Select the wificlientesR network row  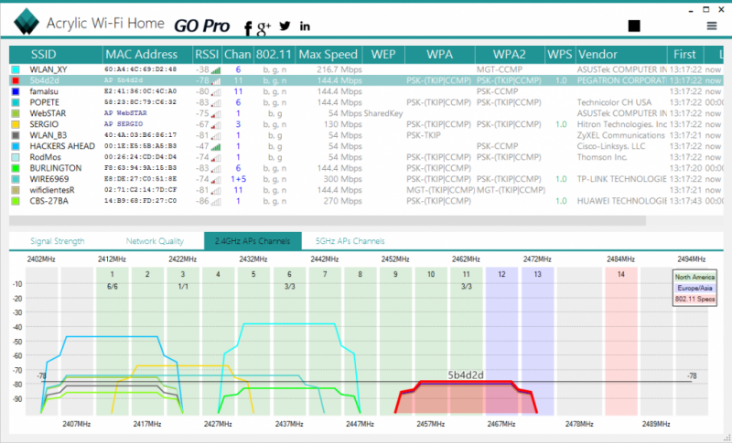tap(367, 190)
